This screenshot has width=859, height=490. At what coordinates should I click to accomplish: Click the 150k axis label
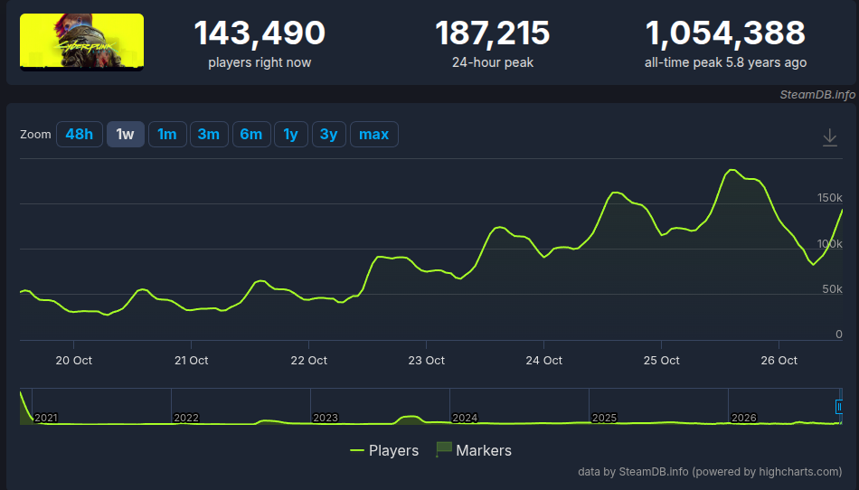click(x=830, y=198)
